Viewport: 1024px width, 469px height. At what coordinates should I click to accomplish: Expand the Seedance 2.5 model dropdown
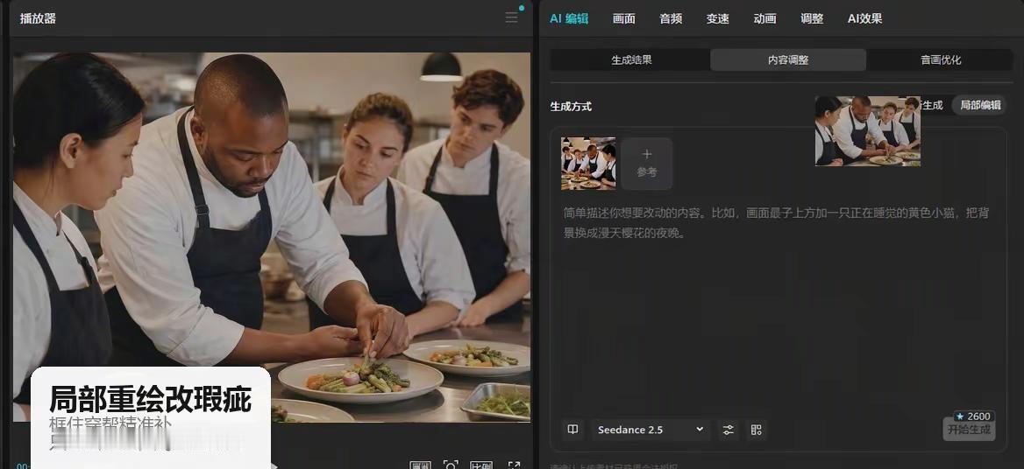click(651, 430)
